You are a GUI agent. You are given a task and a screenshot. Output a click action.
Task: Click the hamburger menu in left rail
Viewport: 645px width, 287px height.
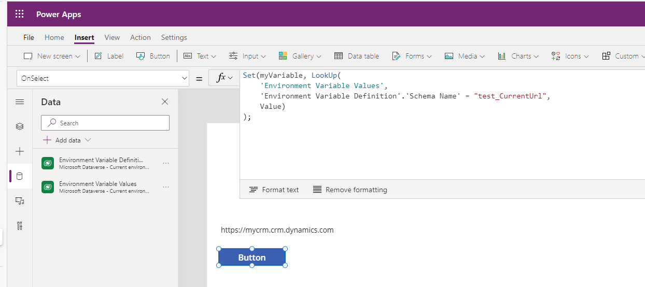(20, 102)
